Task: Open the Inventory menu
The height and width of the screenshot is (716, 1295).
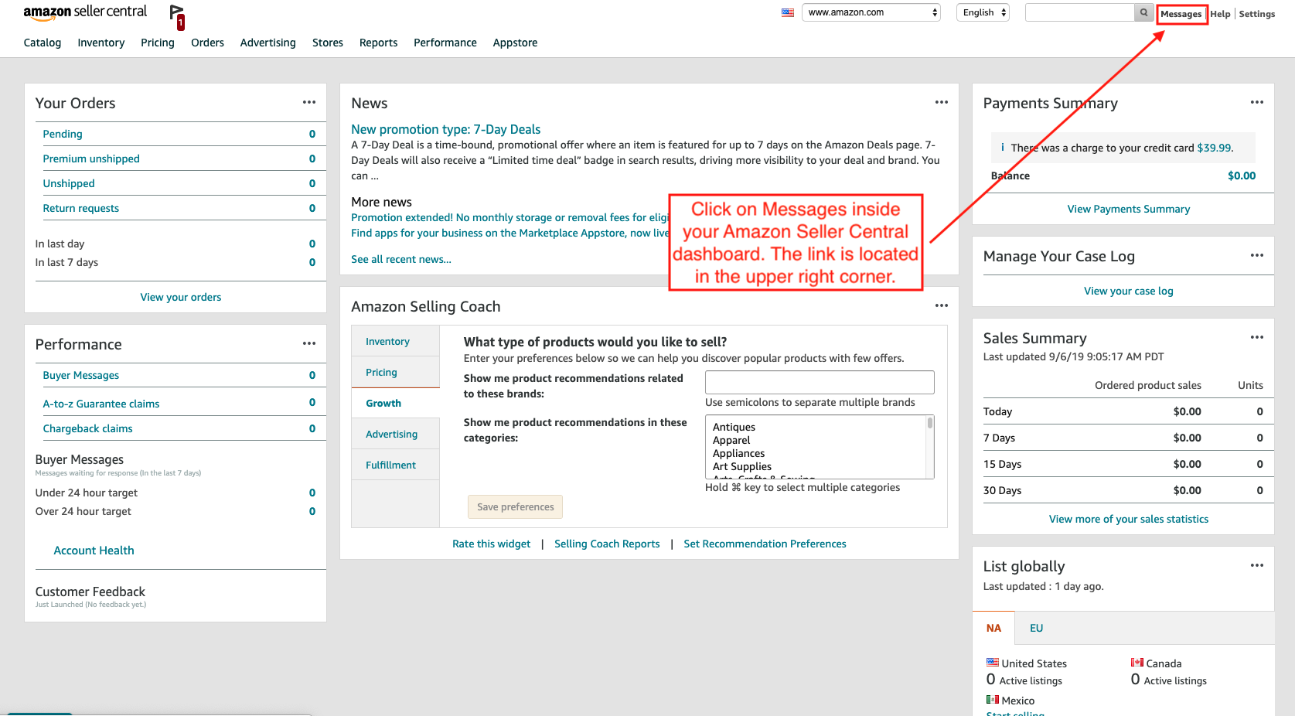Action: click(x=101, y=43)
